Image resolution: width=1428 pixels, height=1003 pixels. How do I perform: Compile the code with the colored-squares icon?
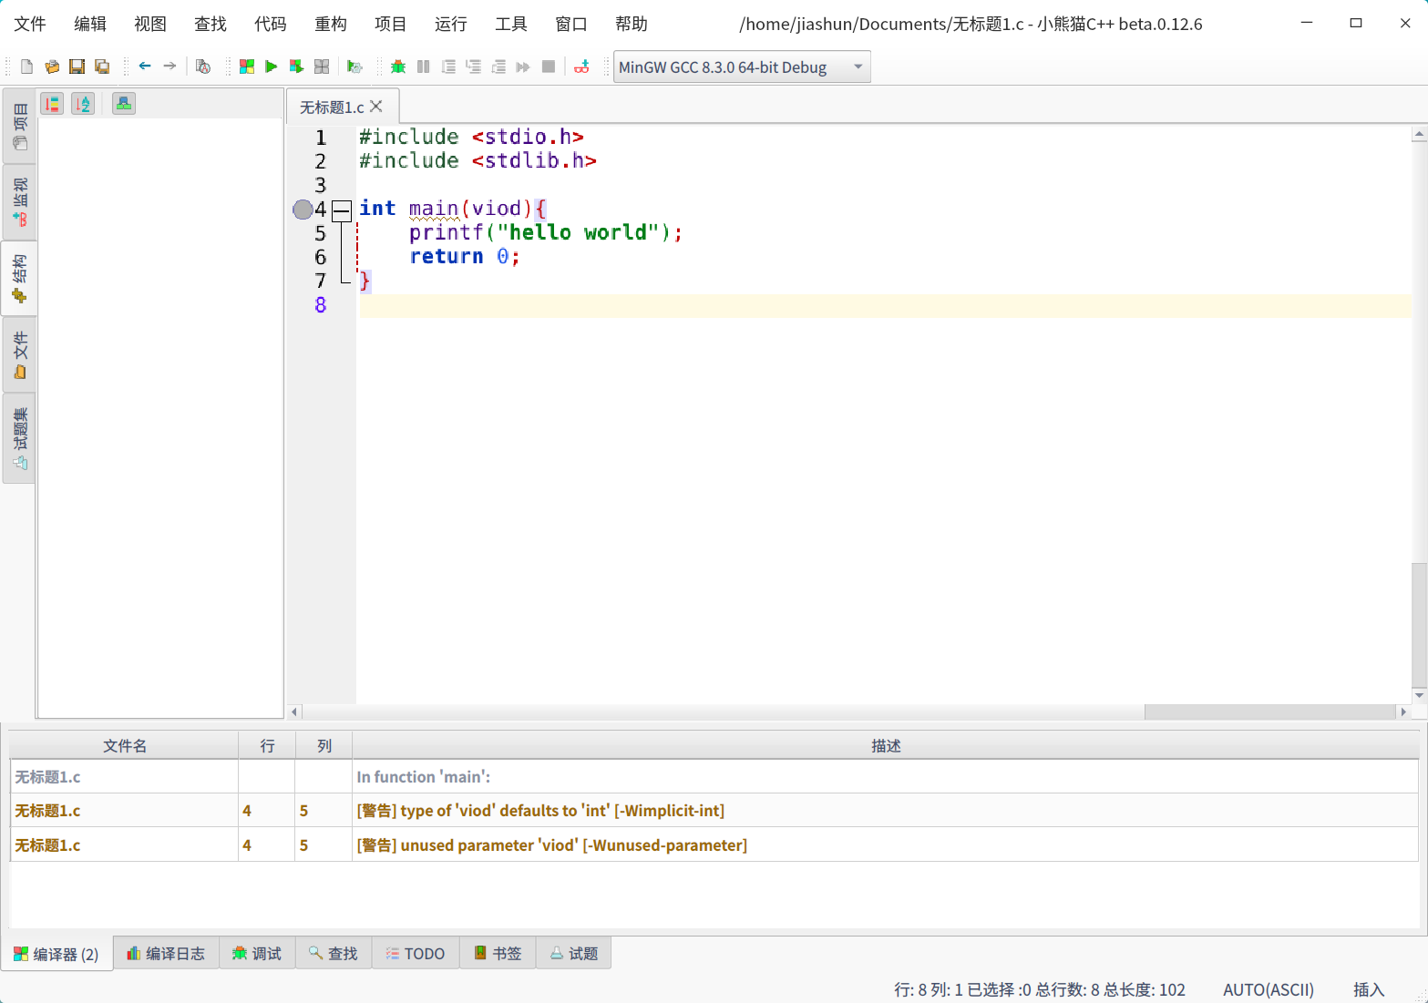[x=246, y=67]
